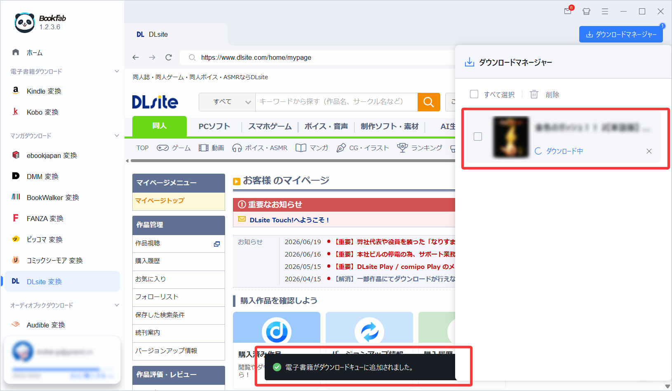Viewport: 672px width, 391px height.
Task: Collapse the マンガダウンロード section
Action: pyautogui.click(x=117, y=136)
